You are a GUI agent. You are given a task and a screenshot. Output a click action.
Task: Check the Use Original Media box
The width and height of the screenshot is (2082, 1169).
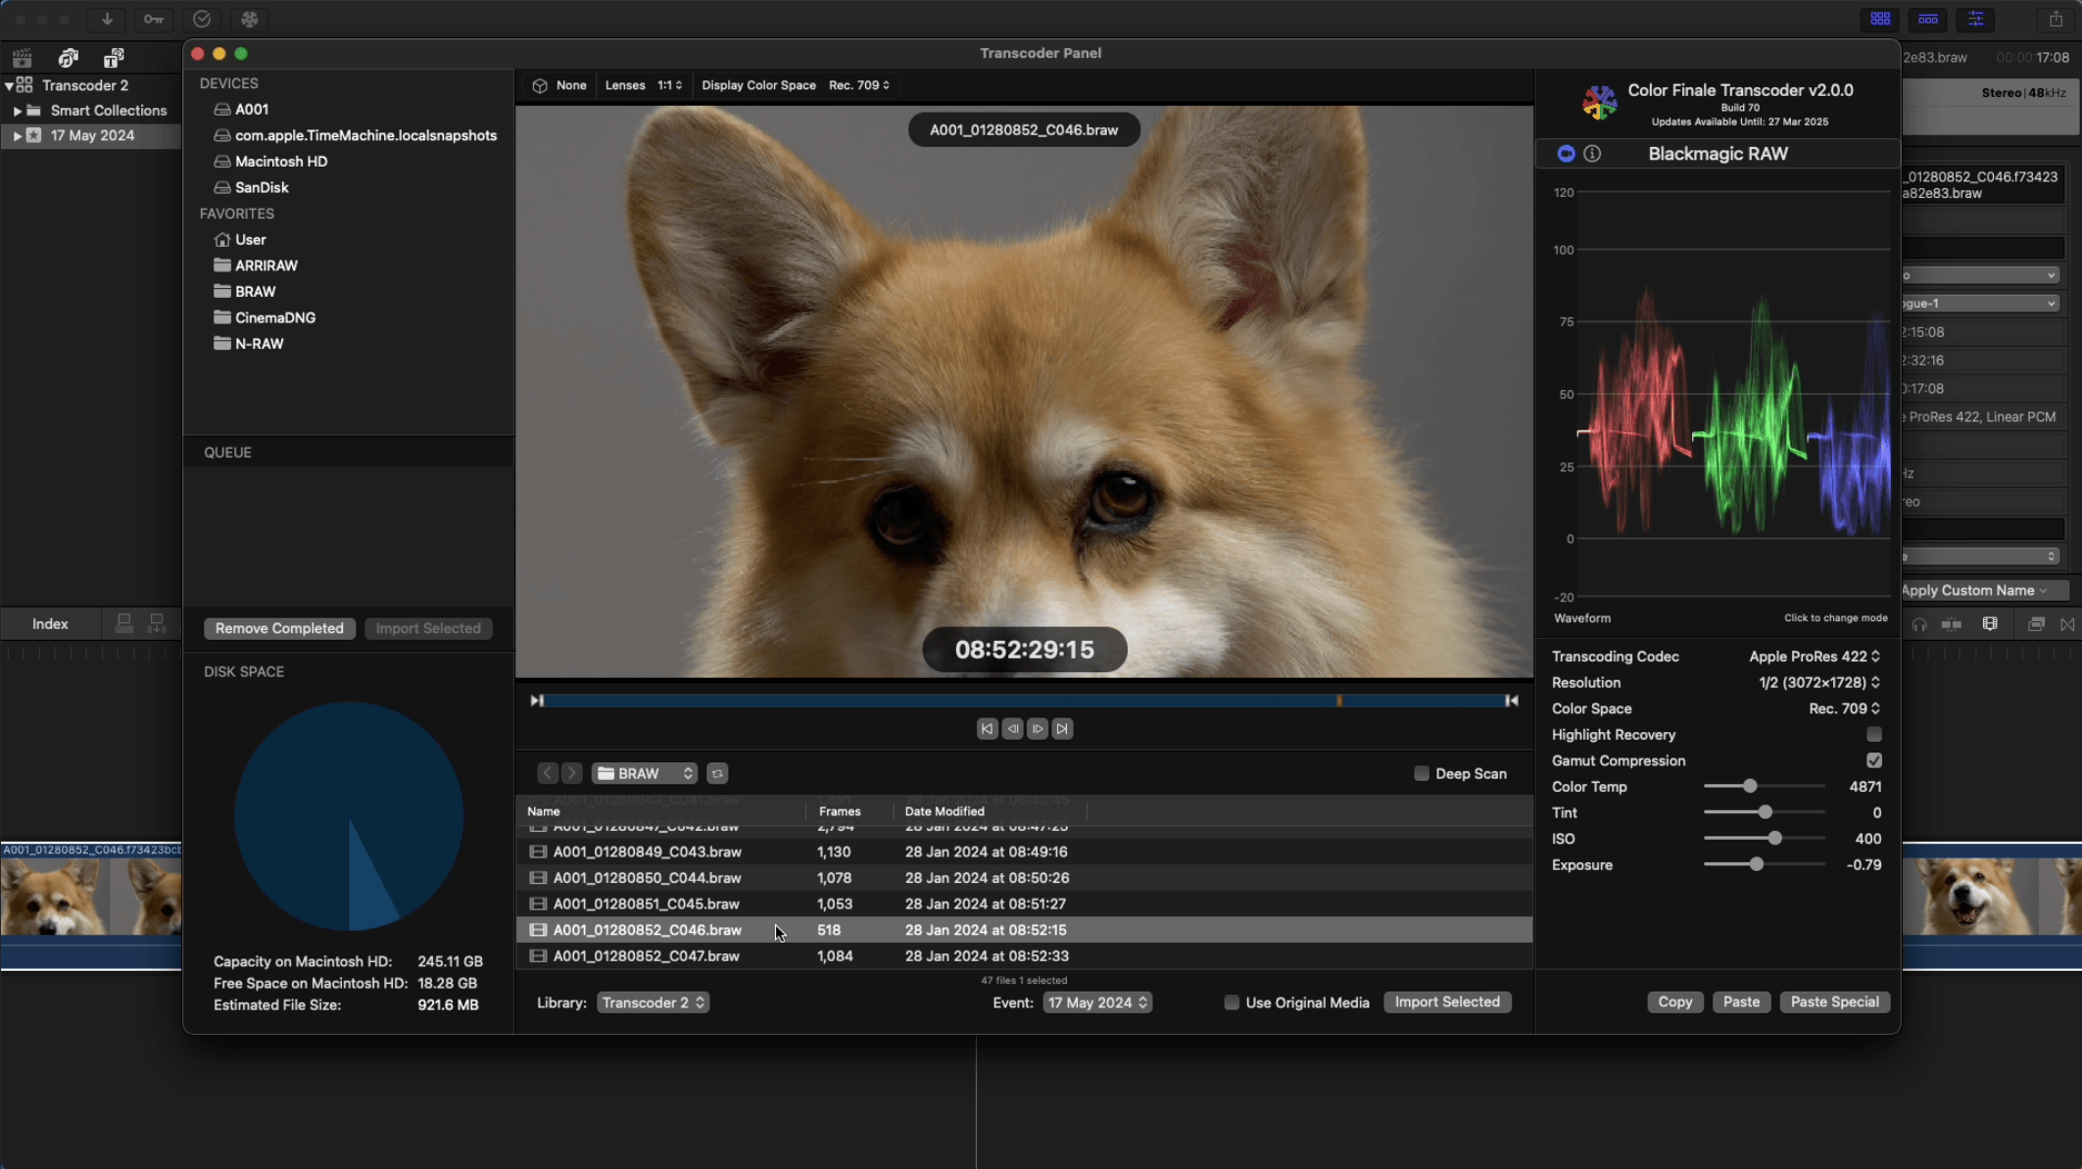[1232, 1001]
